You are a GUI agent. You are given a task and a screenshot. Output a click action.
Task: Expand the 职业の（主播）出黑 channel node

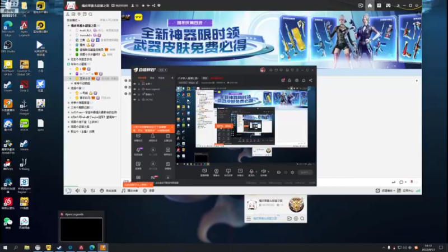pyautogui.click(x=68, y=132)
